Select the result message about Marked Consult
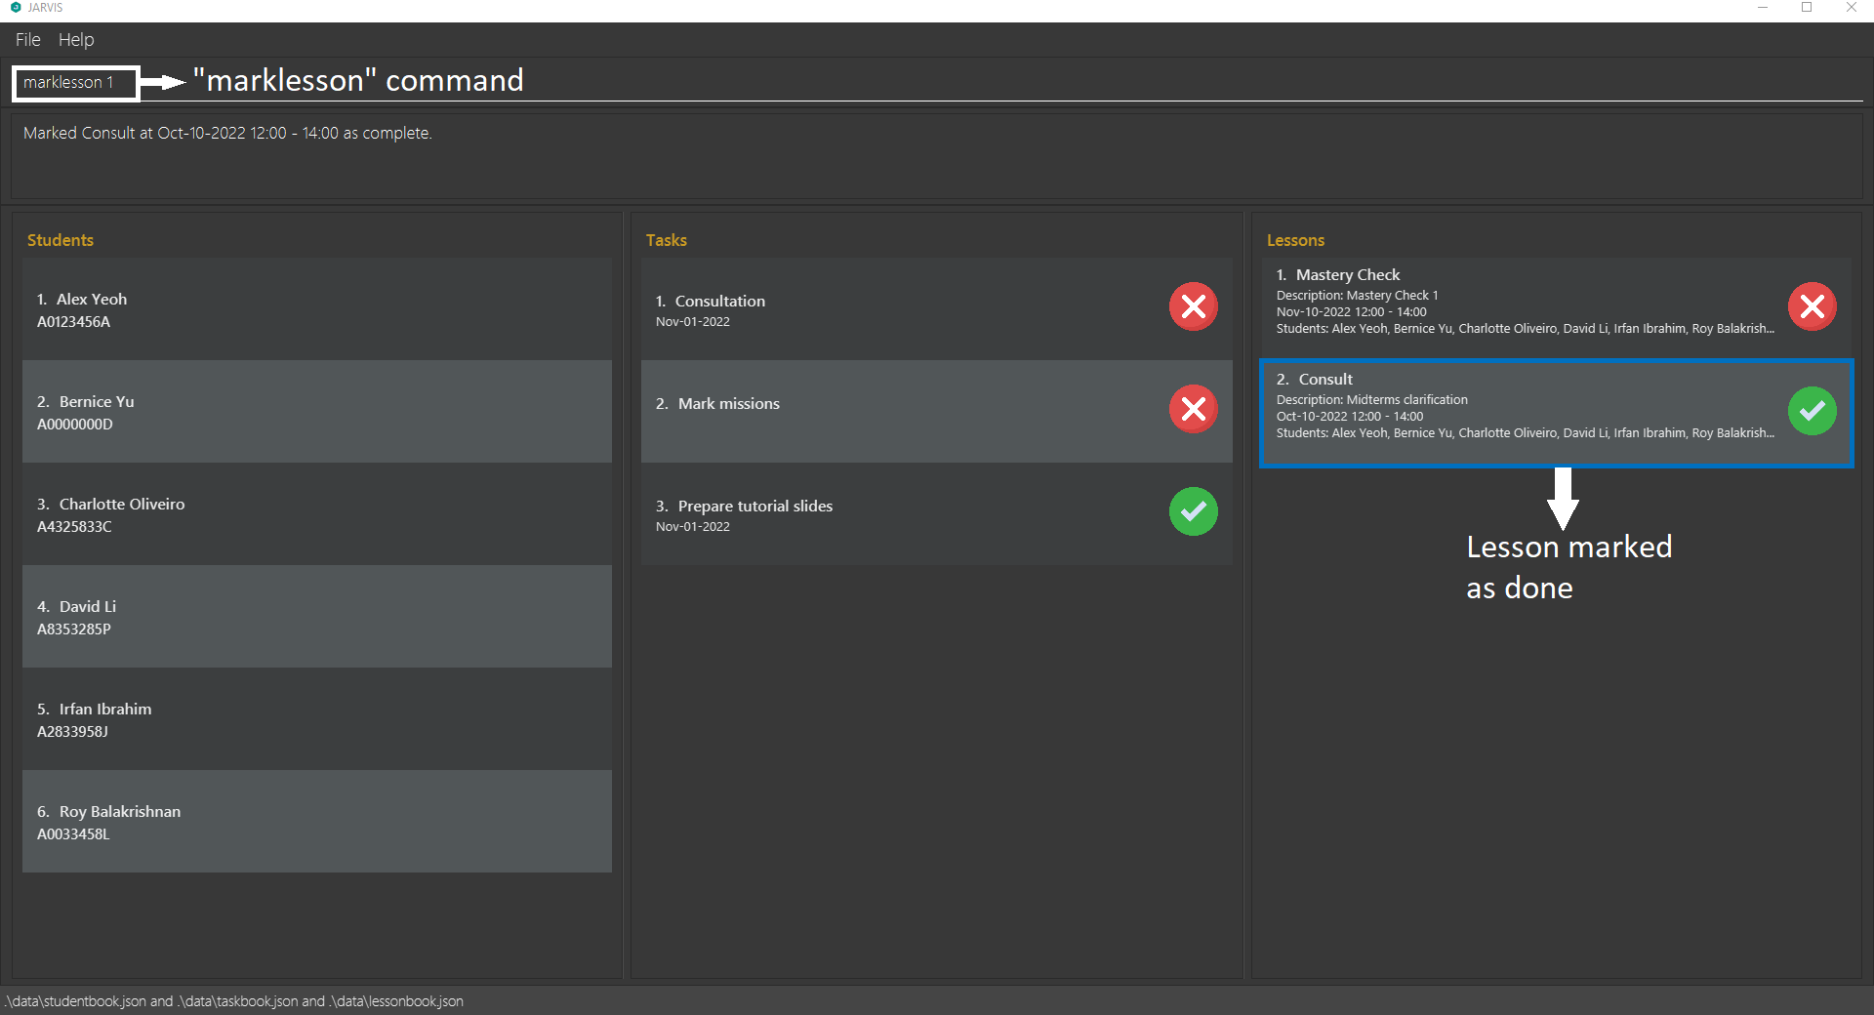This screenshot has width=1874, height=1015. [227, 133]
